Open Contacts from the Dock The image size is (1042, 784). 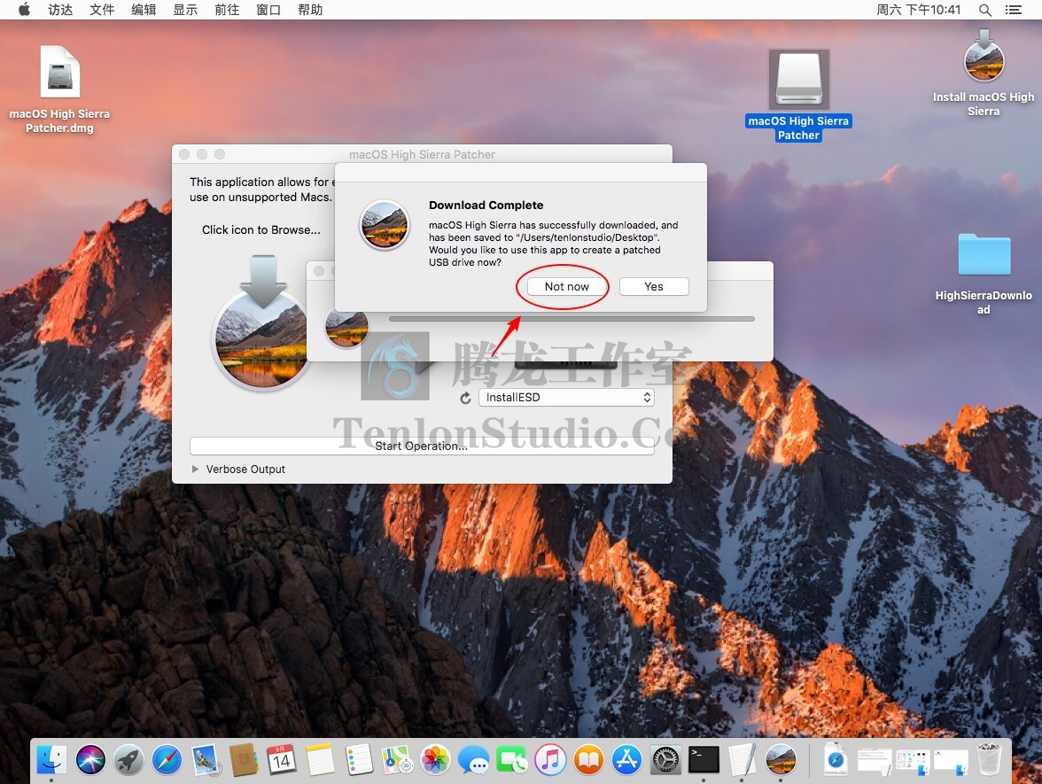[244, 759]
